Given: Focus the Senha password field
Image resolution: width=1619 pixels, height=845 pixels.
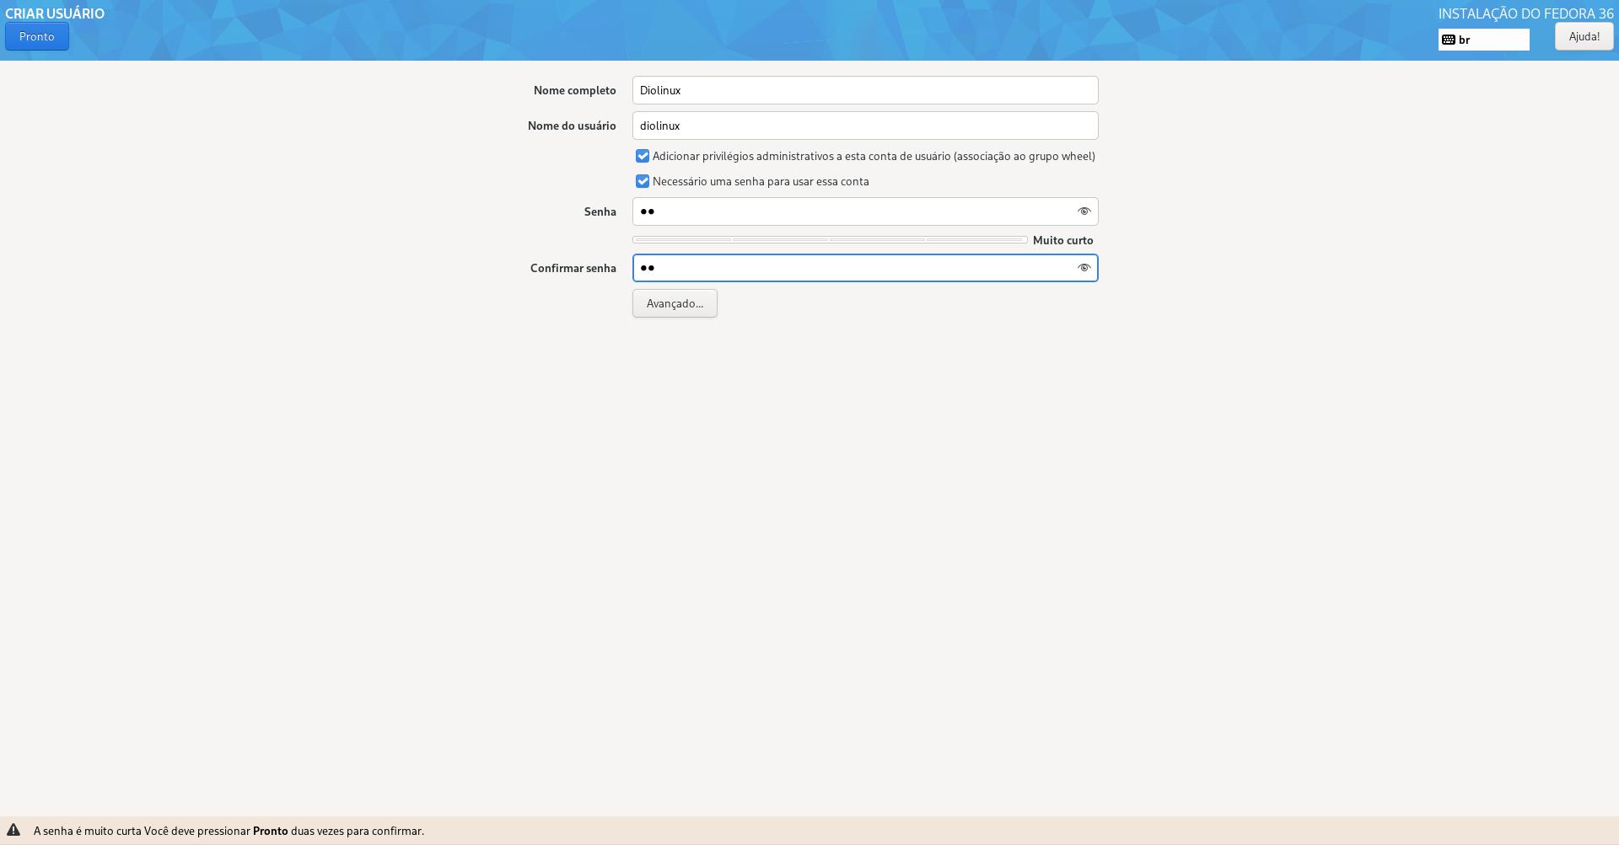Looking at the screenshot, I should [843, 211].
